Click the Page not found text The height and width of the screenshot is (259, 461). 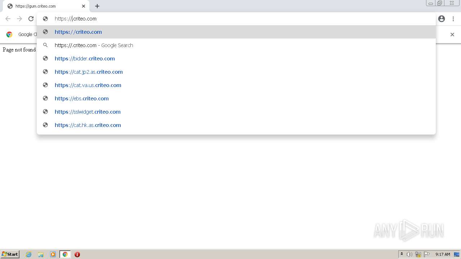(19, 50)
